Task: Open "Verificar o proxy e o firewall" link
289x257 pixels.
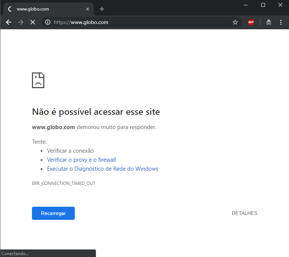Action: (81, 160)
